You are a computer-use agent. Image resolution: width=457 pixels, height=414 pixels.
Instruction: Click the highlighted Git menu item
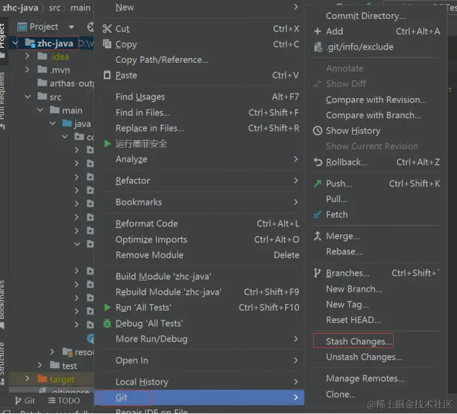(x=199, y=398)
